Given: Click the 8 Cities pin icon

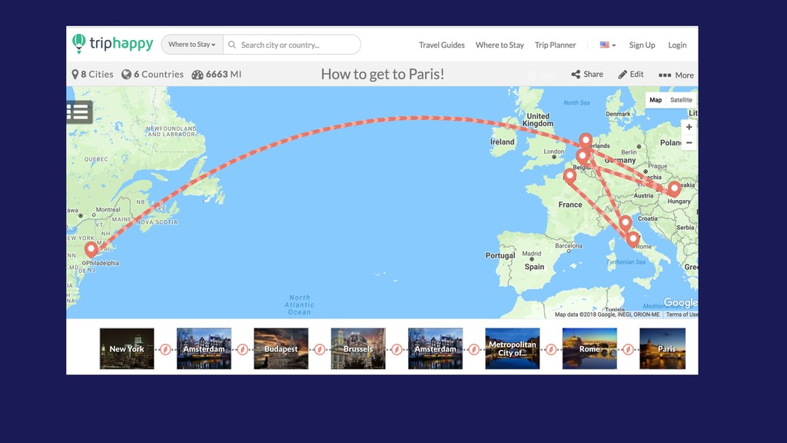Looking at the screenshot, I should tap(75, 75).
